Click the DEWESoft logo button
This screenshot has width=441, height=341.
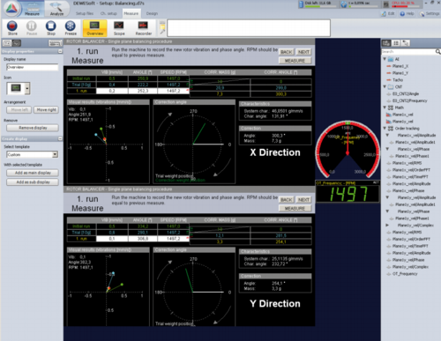click(11, 9)
